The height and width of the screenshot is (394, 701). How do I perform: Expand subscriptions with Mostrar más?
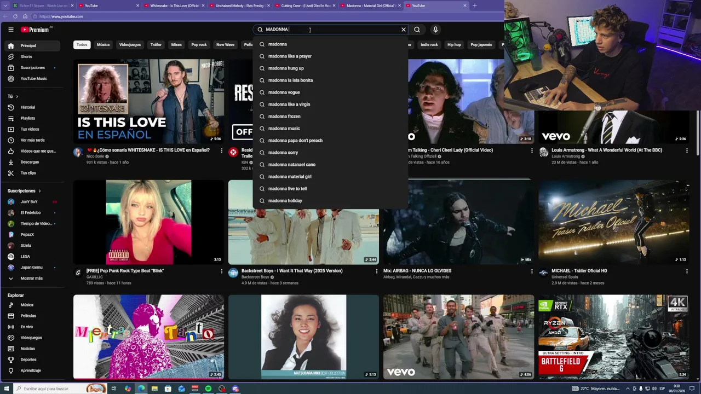click(33, 279)
